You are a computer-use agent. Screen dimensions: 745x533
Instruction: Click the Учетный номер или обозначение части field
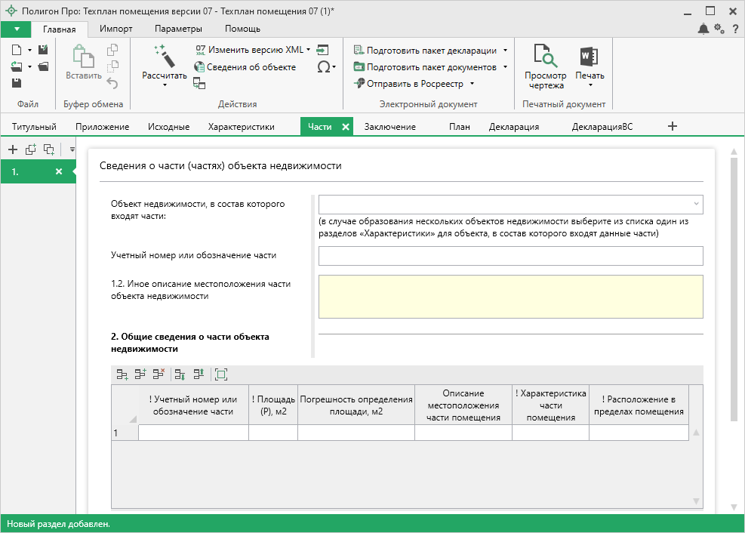pos(510,256)
